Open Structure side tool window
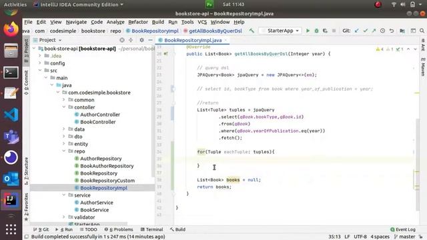 click(26, 171)
